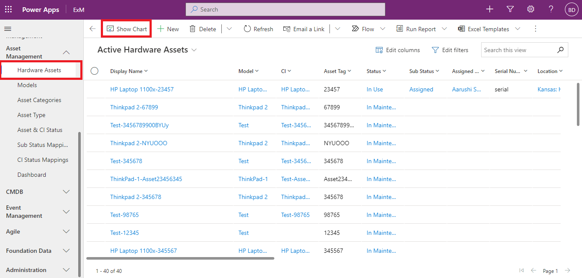Expand the Event Management section
582x278 pixels.
click(x=66, y=211)
